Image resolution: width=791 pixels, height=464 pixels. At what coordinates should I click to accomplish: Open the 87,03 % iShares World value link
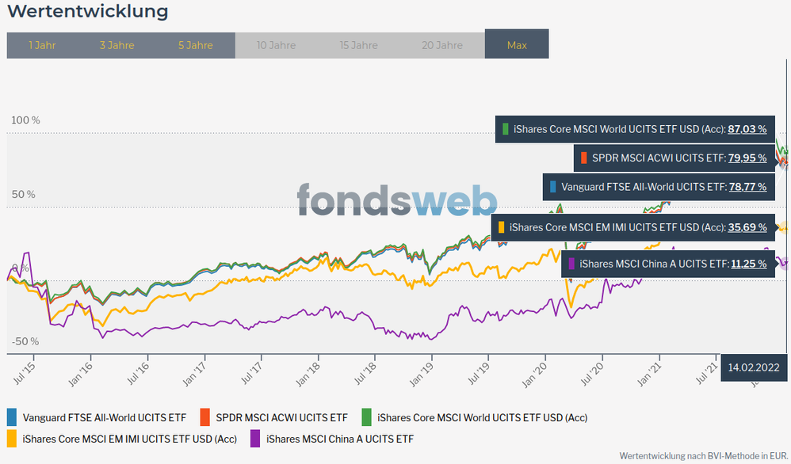[x=747, y=128]
